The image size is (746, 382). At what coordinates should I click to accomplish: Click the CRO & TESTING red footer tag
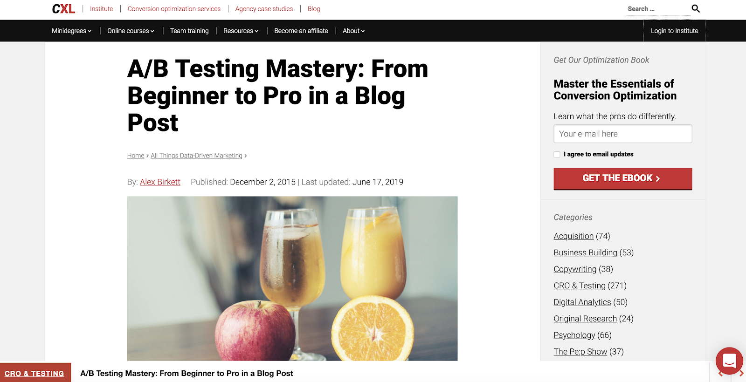point(35,373)
